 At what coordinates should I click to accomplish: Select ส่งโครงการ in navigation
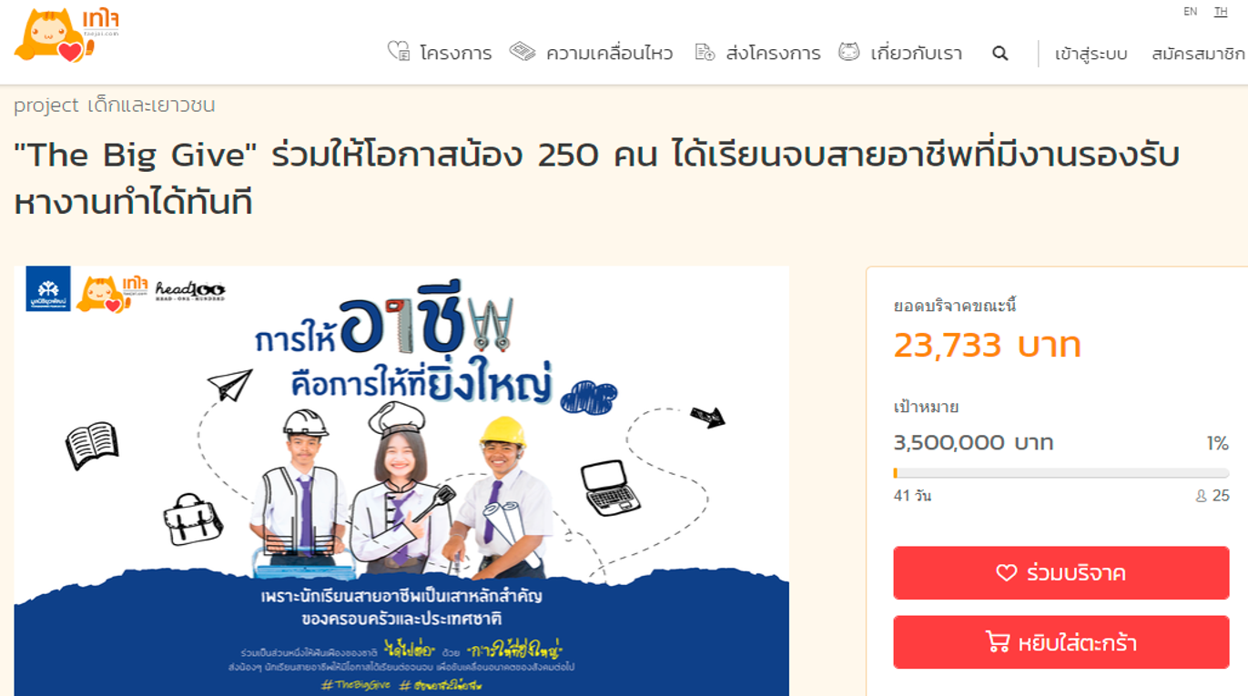tap(774, 54)
